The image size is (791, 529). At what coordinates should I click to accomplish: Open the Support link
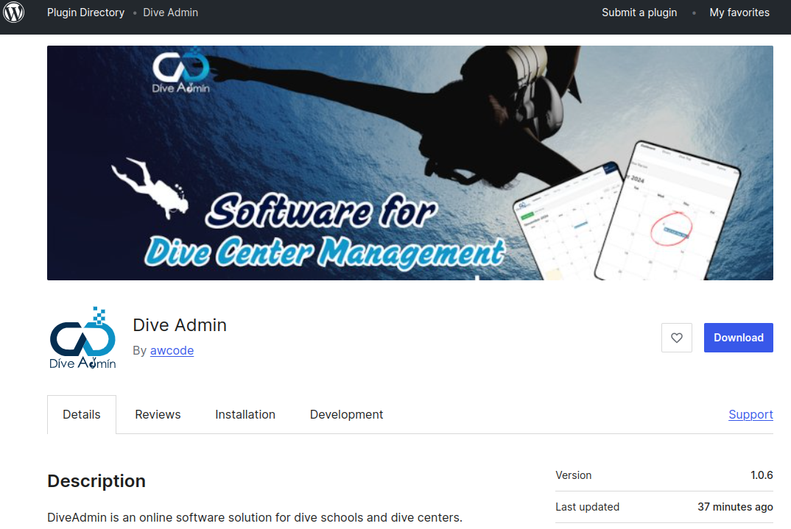tap(750, 414)
